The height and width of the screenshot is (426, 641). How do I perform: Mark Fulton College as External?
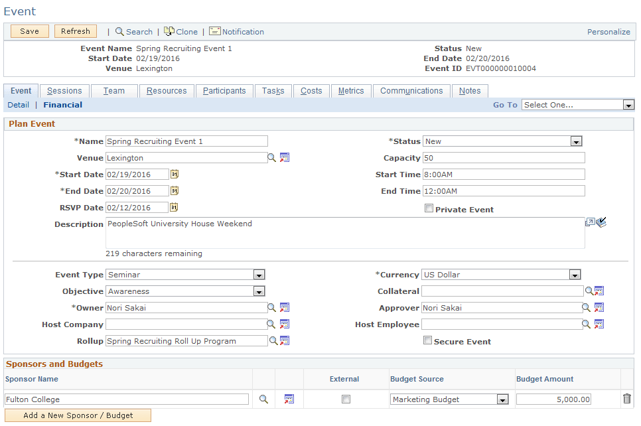pyautogui.click(x=345, y=399)
